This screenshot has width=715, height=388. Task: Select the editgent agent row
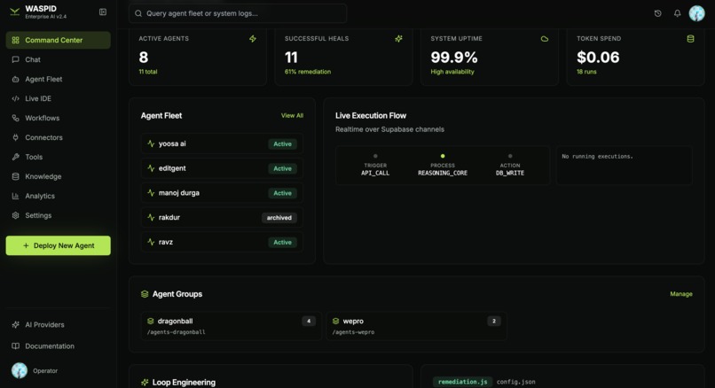click(222, 168)
